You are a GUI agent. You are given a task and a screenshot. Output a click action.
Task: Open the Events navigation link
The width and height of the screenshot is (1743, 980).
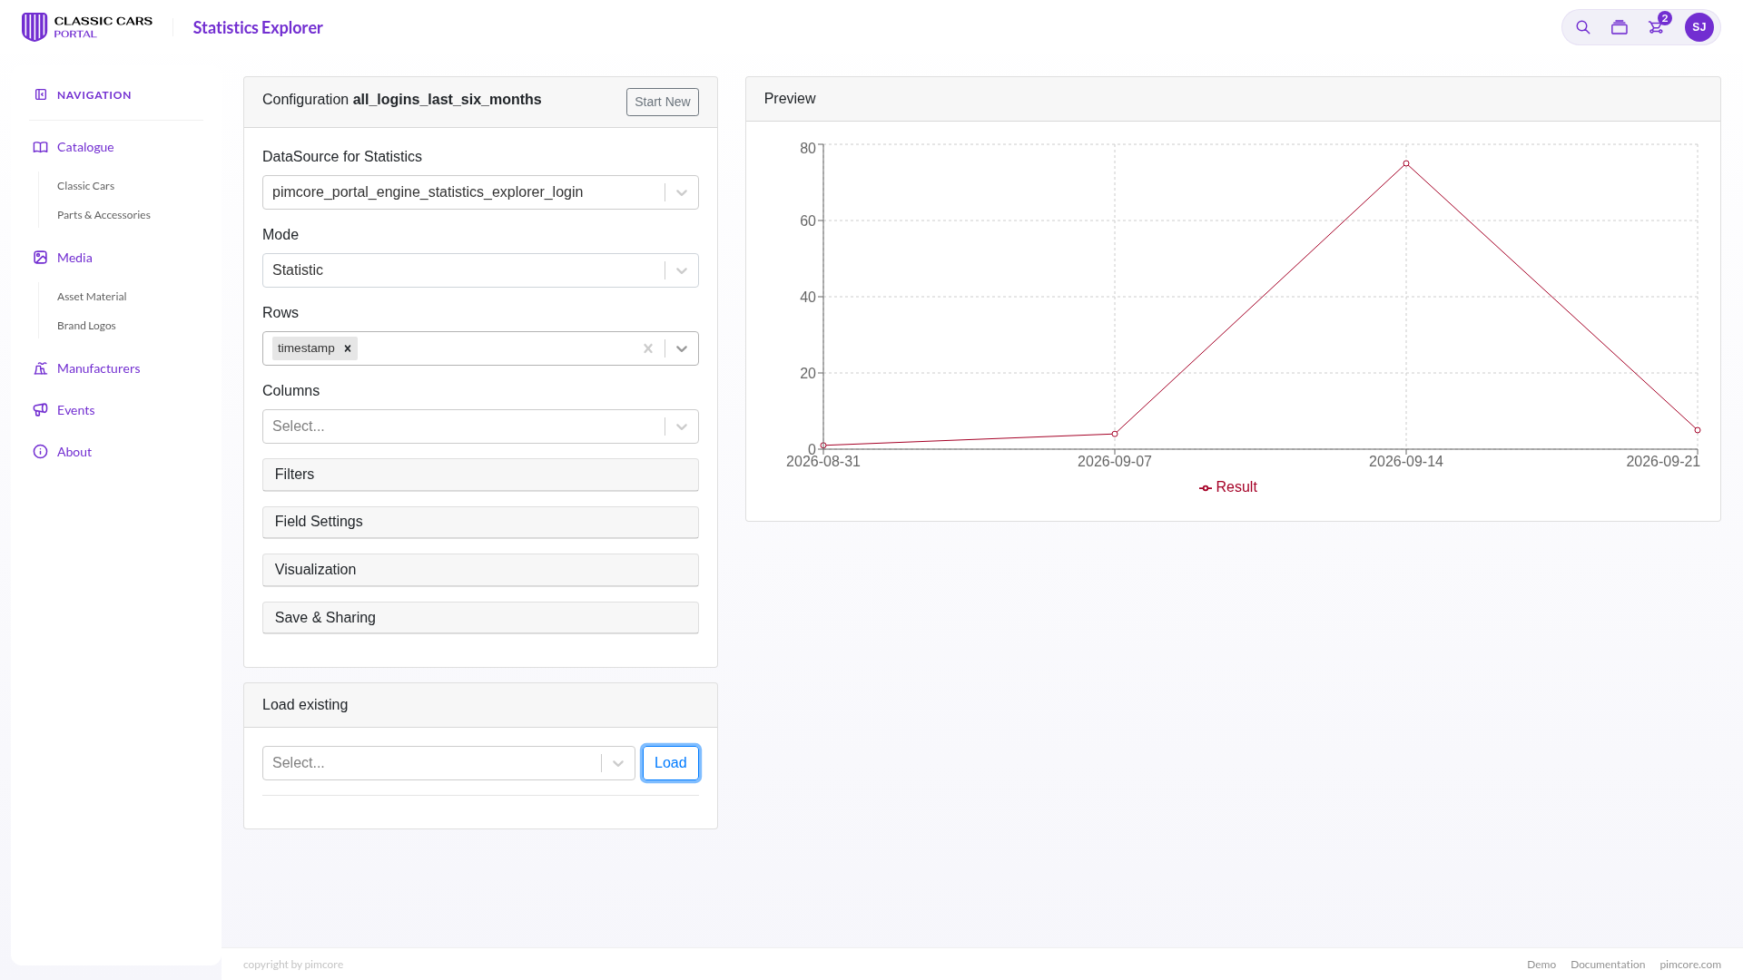click(x=75, y=410)
